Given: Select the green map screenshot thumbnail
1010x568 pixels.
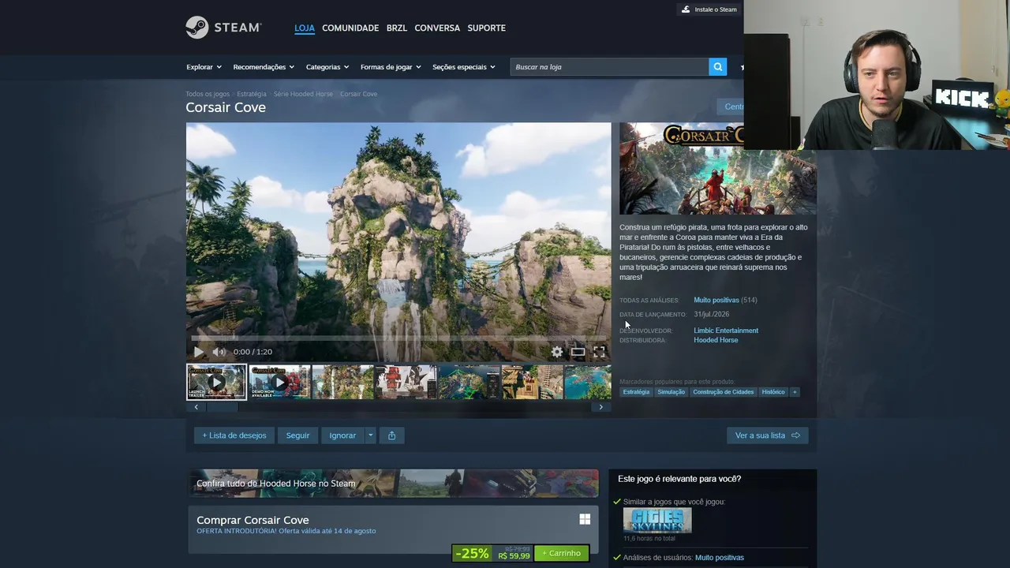Looking at the screenshot, I should pyautogui.click(x=469, y=382).
